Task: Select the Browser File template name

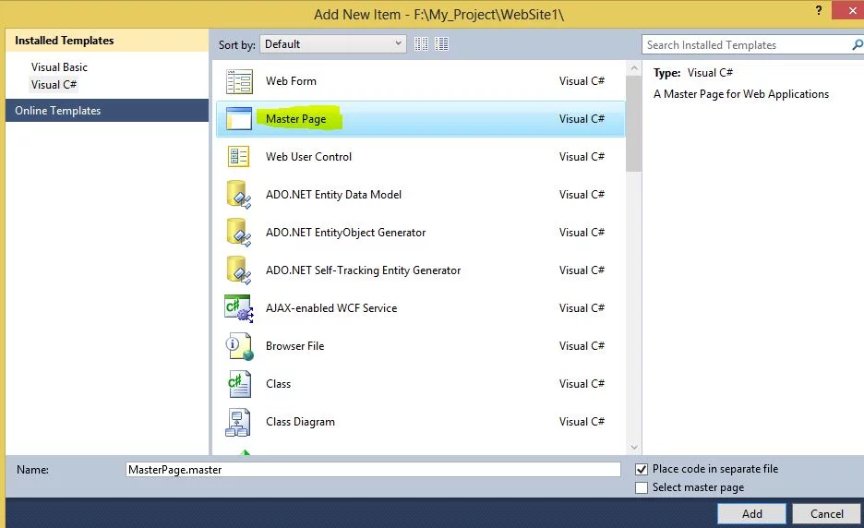Action: point(294,346)
